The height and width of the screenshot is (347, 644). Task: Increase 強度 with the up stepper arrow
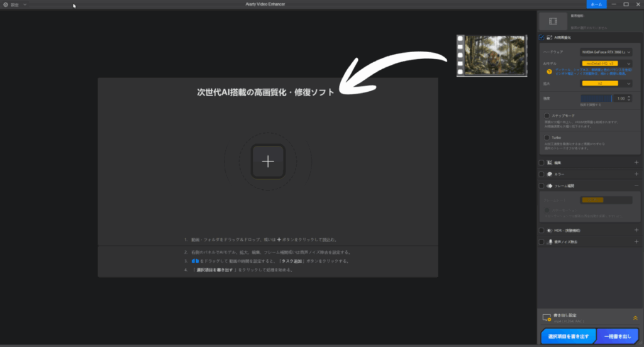coord(629,97)
